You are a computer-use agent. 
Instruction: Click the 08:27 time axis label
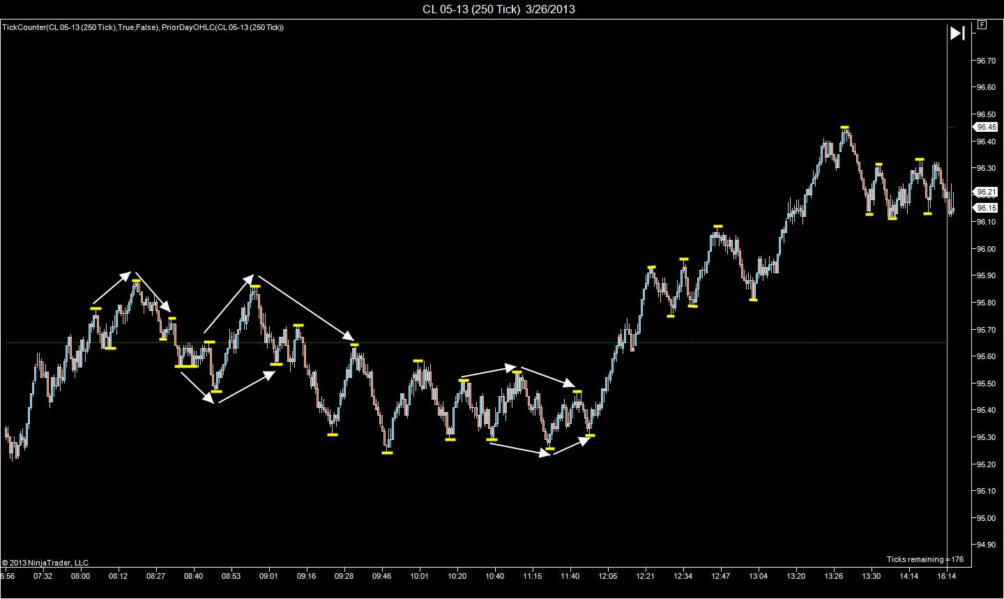(x=156, y=577)
